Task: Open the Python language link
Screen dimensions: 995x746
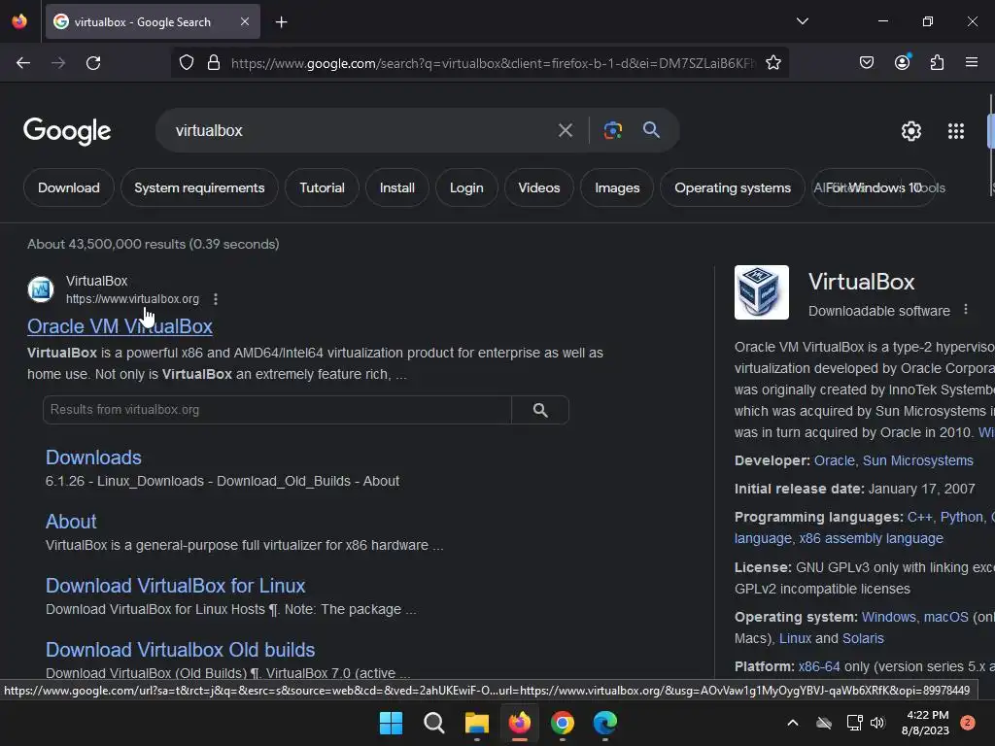Action: click(961, 517)
